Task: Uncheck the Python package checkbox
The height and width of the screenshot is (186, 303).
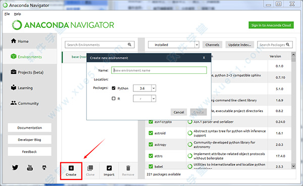Action: tap(114, 88)
